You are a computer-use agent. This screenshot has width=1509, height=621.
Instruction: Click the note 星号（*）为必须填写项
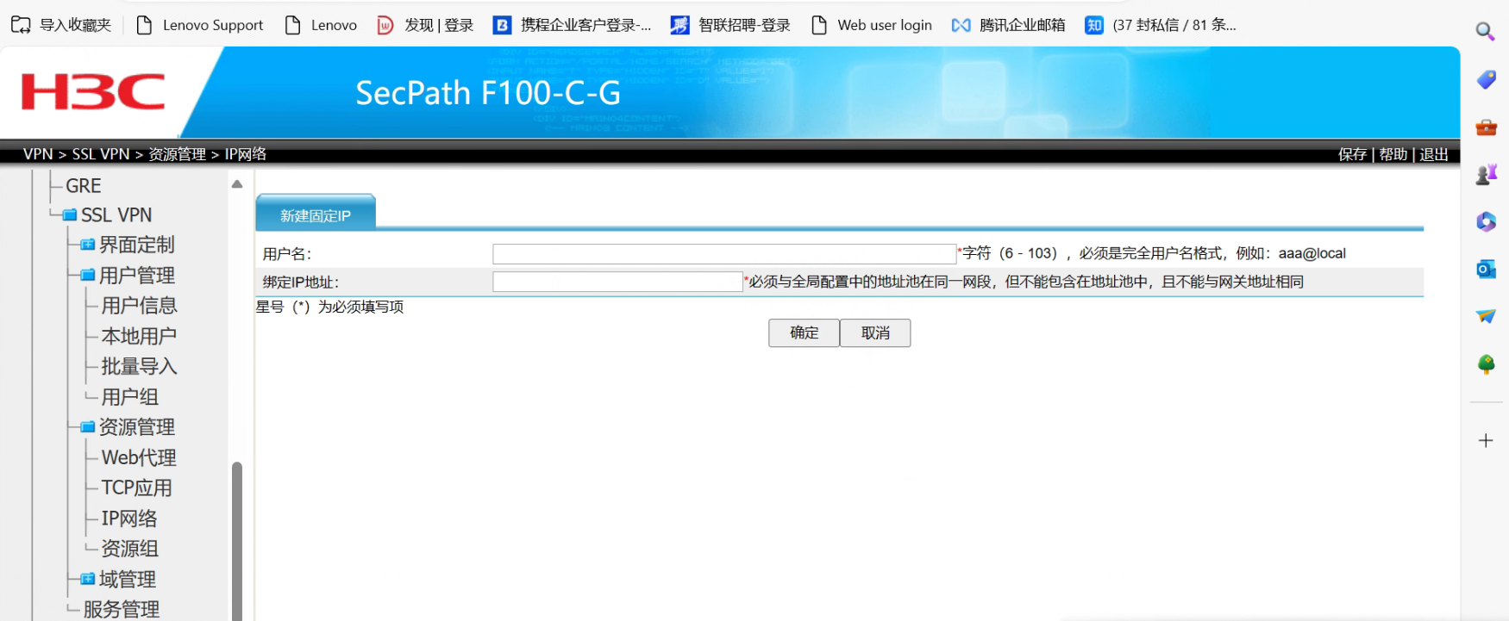[329, 307]
